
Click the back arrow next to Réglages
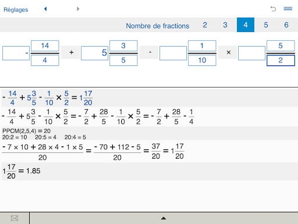click(x=45, y=9)
